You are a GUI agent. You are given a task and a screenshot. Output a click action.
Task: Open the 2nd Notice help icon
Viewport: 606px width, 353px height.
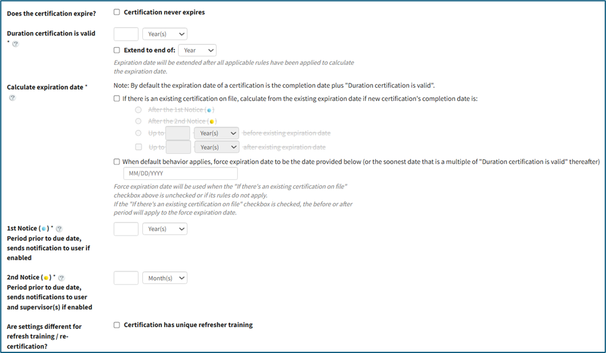[61, 278]
